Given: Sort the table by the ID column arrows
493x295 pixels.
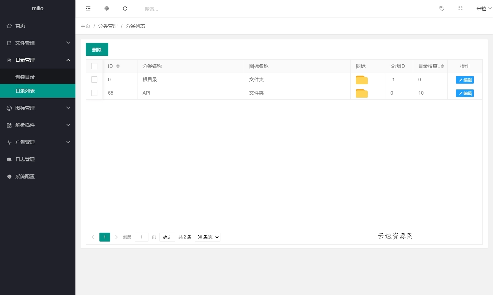Looking at the screenshot, I should [x=118, y=66].
